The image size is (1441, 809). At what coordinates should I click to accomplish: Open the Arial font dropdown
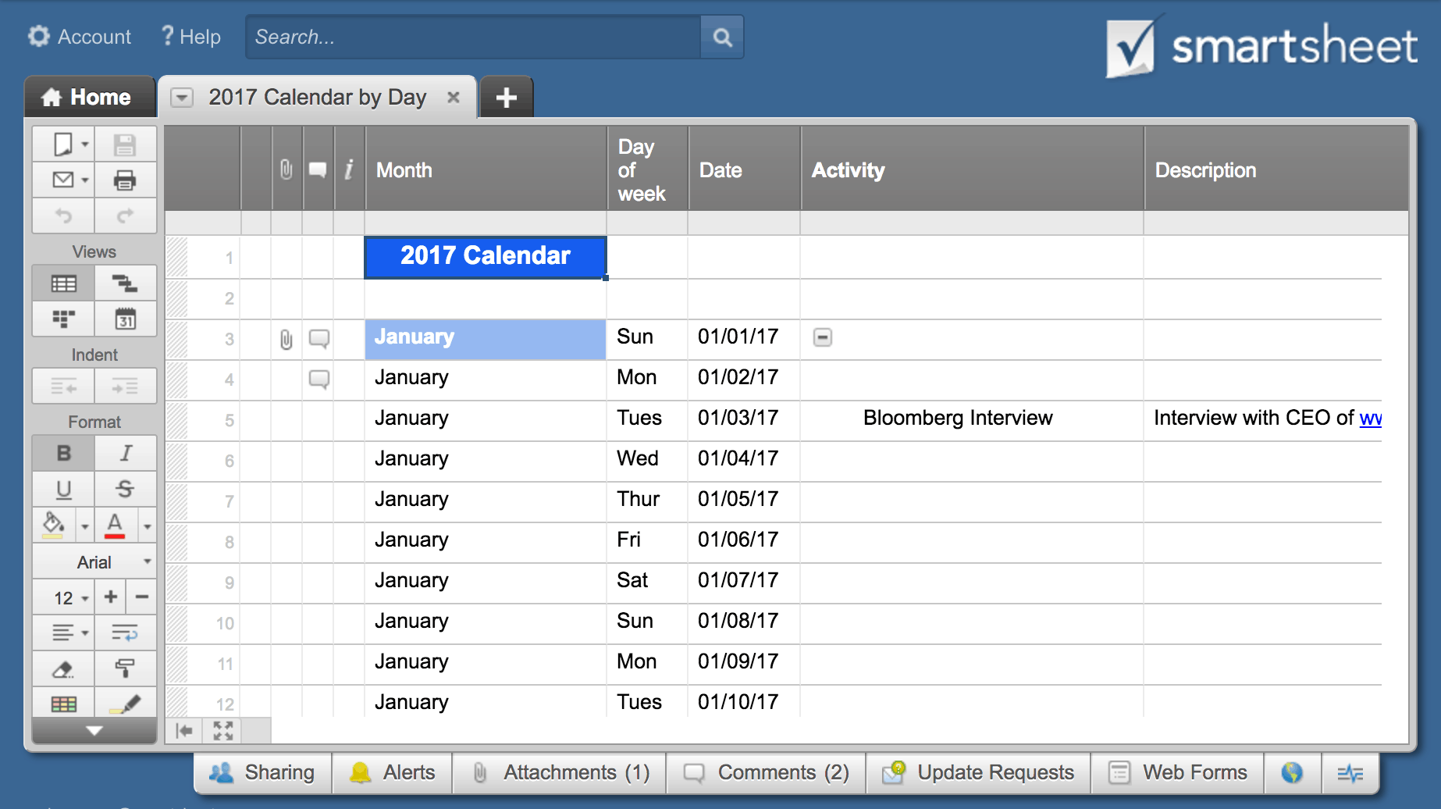(x=94, y=562)
